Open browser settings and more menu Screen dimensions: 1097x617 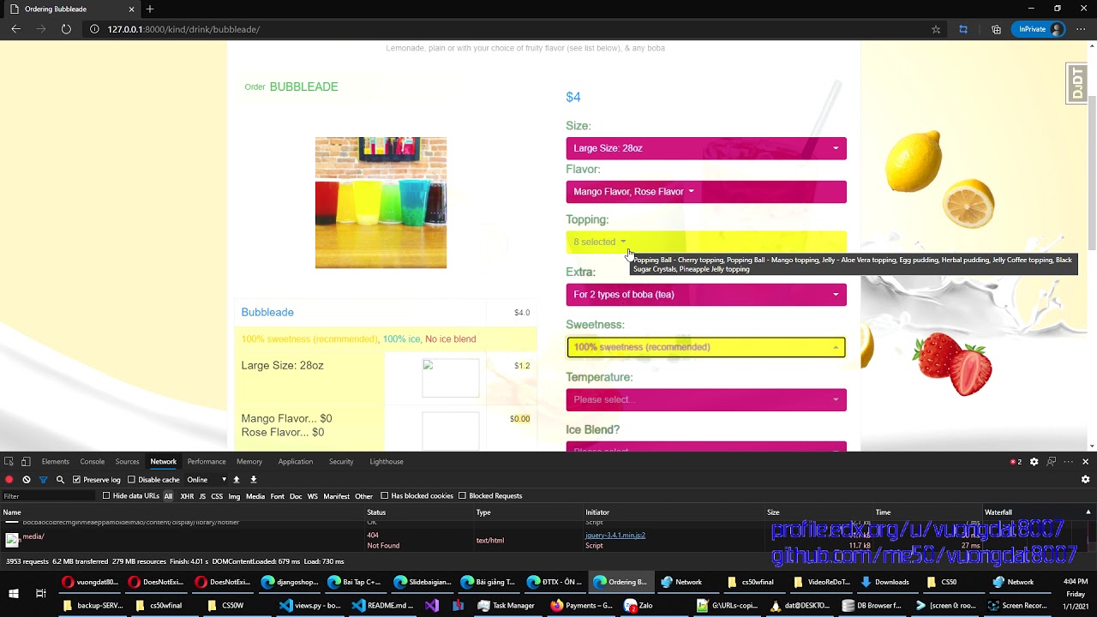click(x=1081, y=29)
